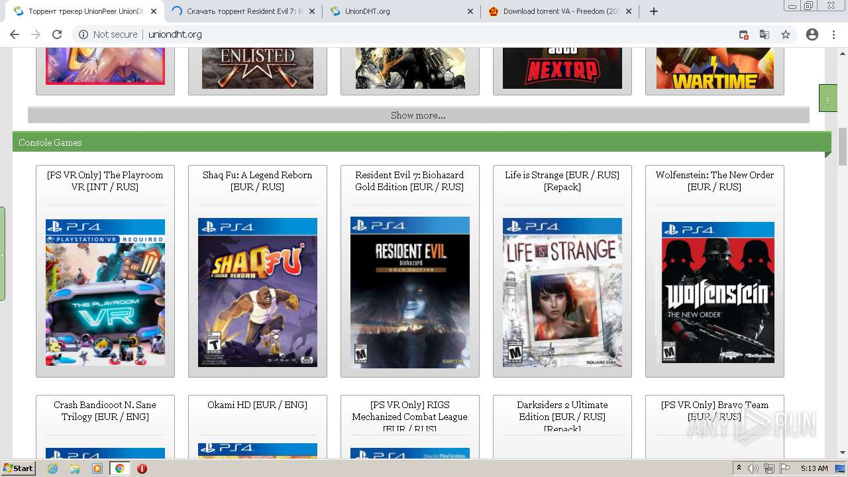
Task: Bookmark this page with the star icon
Action: 786,34
